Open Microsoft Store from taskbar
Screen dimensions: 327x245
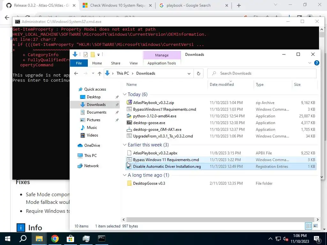pos(70,239)
